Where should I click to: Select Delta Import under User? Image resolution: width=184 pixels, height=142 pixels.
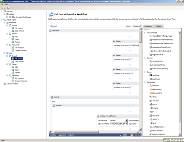19,62
